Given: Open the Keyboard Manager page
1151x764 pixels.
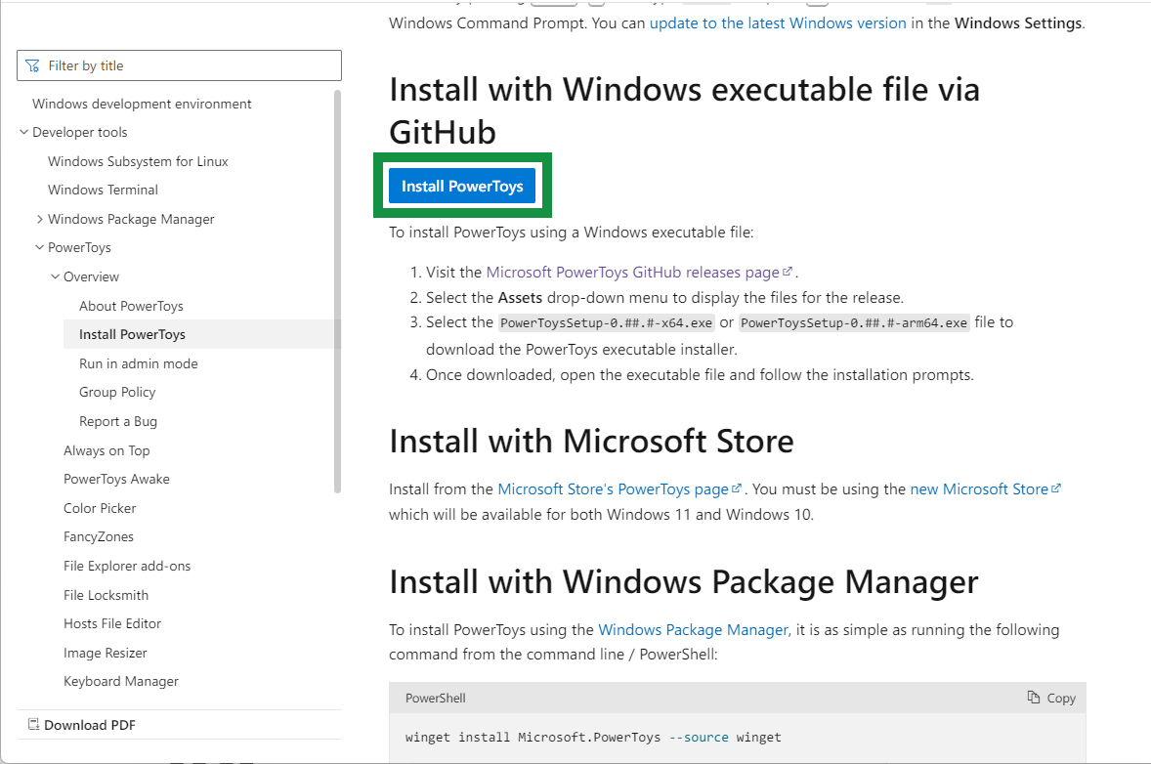Looking at the screenshot, I should [121, 682].
